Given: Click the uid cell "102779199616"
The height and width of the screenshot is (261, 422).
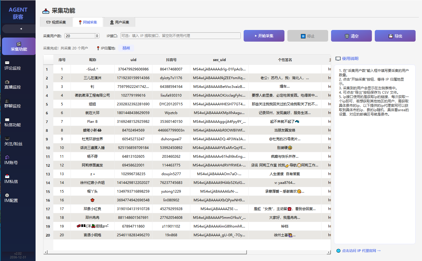Looking at the screenshot, I should [x=133, y=95].
